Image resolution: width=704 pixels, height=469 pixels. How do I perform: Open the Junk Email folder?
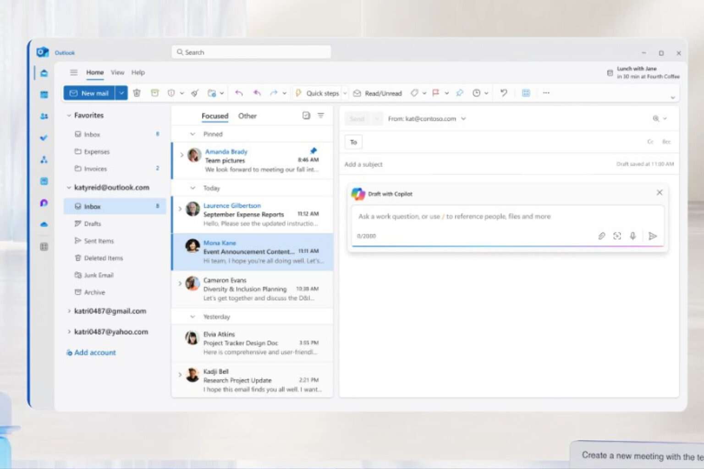115,275
